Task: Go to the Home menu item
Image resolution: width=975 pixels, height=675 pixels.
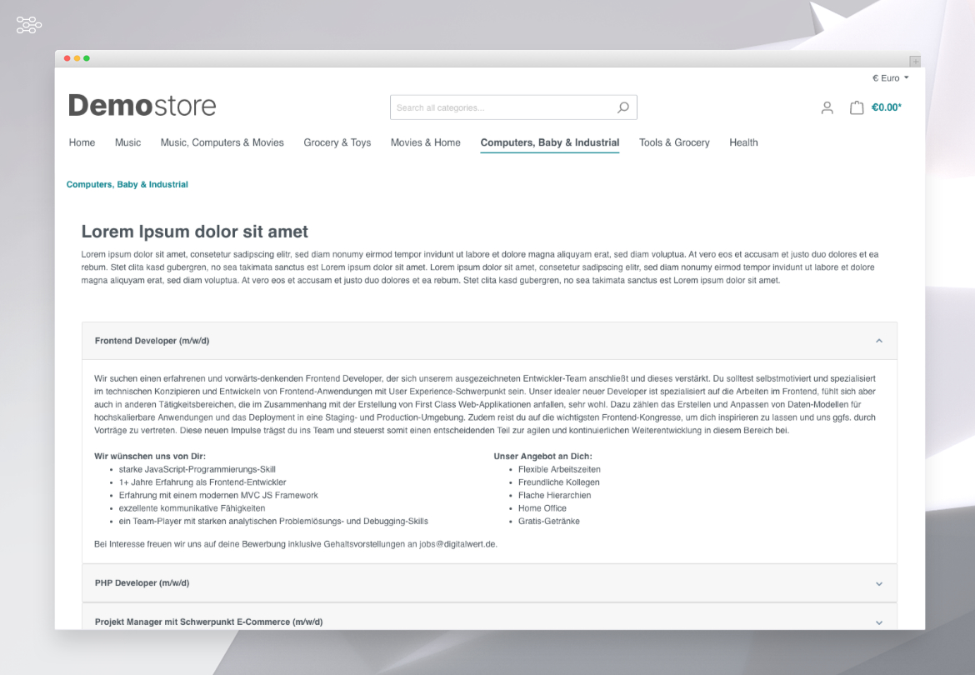Action: [x=82, y=142]
